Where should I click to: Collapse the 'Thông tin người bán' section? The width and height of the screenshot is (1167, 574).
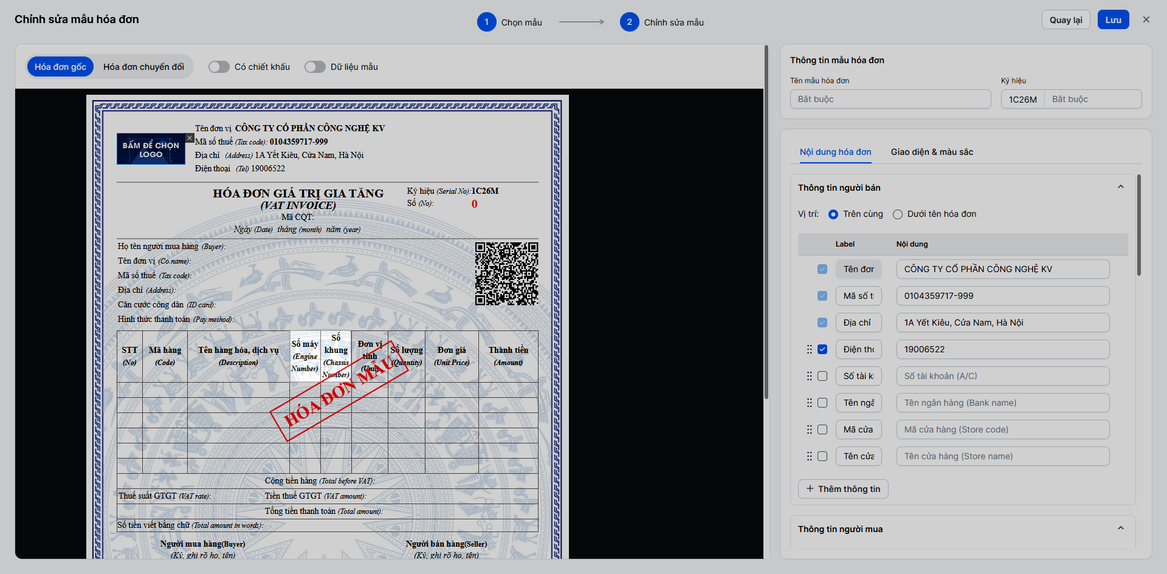point(1121,187)
